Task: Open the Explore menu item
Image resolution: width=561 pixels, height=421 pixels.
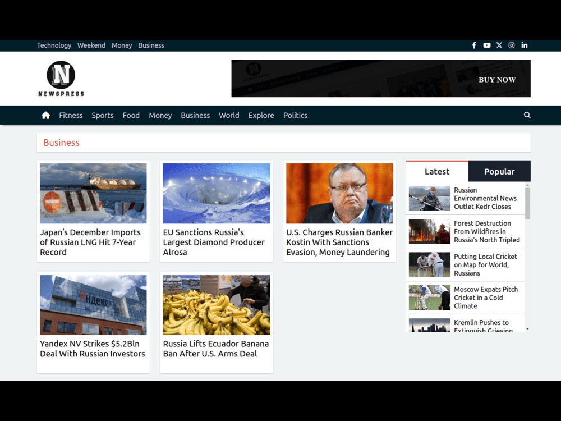Action: coord(261,115)
